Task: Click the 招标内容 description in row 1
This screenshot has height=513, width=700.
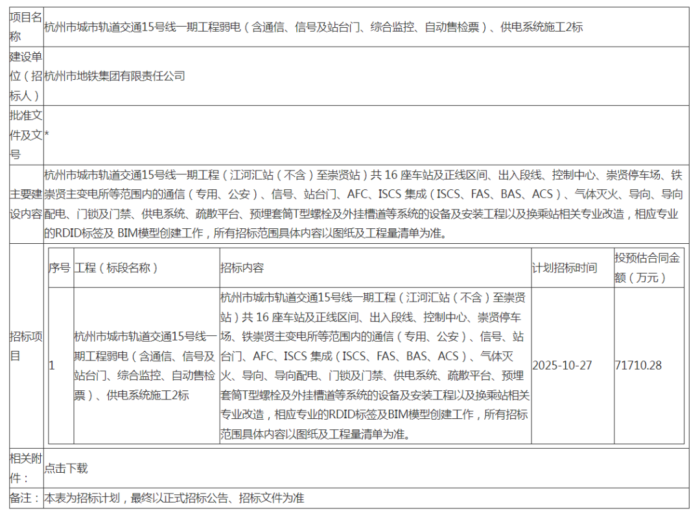Action: 375,365
